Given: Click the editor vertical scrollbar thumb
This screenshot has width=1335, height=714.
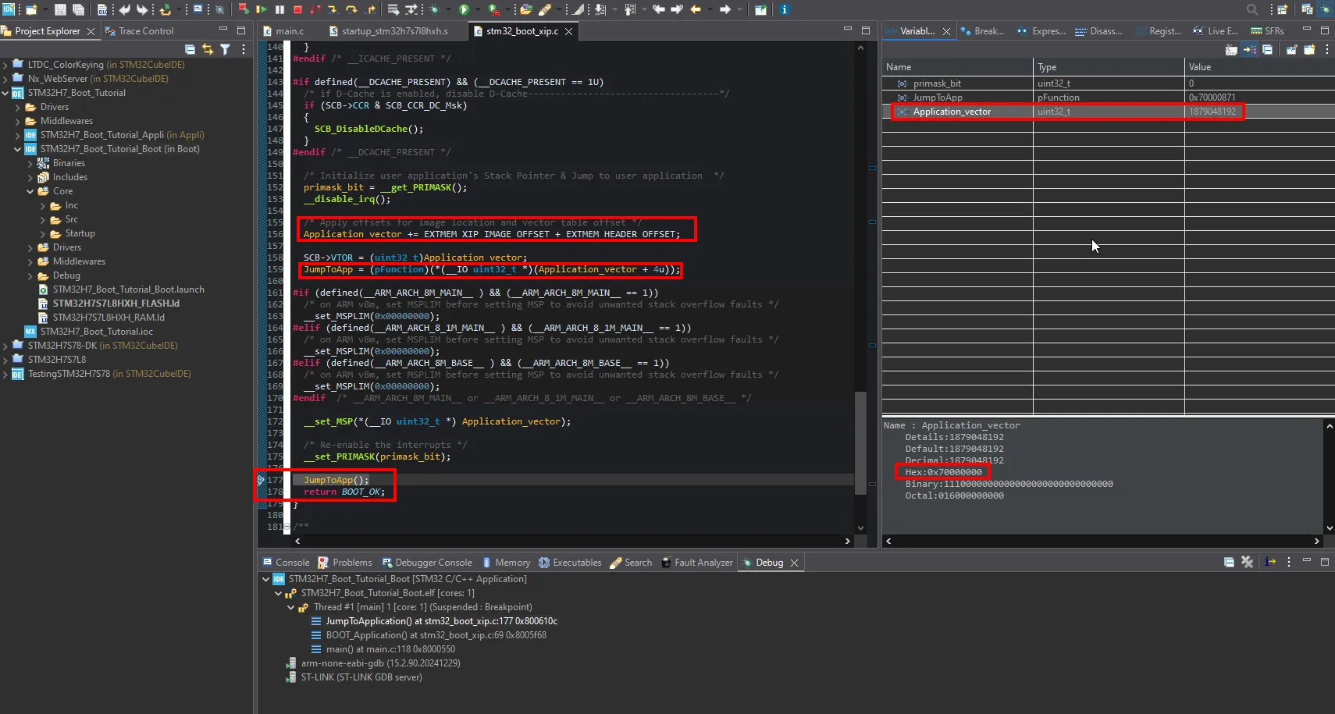Looking at the screenshot, I should click(860, 442).
